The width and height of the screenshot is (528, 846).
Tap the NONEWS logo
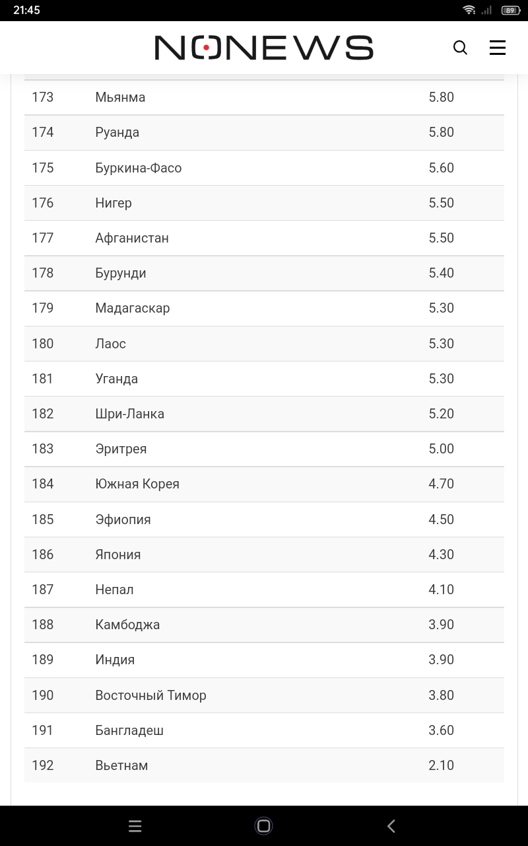[x=264, y=48]
